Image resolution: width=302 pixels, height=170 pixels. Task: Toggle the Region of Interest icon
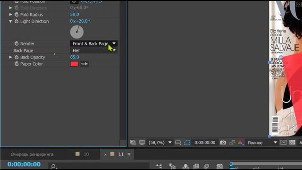click(283, 143)
